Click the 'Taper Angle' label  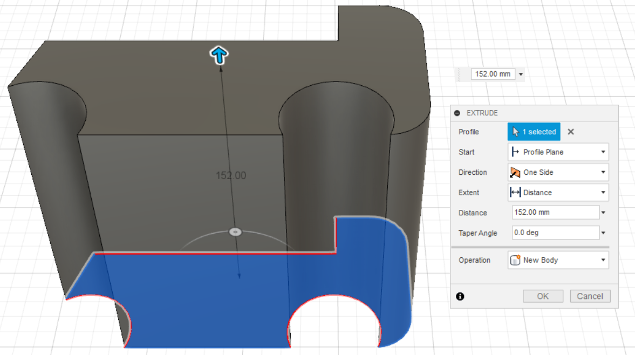(477, 233)
